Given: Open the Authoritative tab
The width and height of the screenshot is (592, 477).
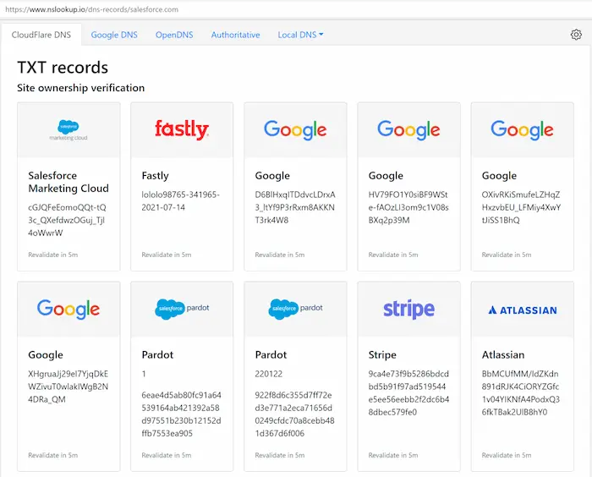Looking at the screenshot, I should (x=235, y=35).
